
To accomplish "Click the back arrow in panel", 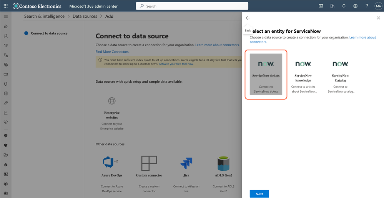I will (x=248, y=18).
